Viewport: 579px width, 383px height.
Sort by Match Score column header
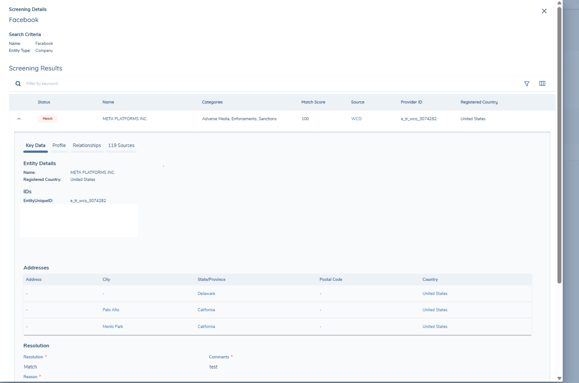coord(313,102)
